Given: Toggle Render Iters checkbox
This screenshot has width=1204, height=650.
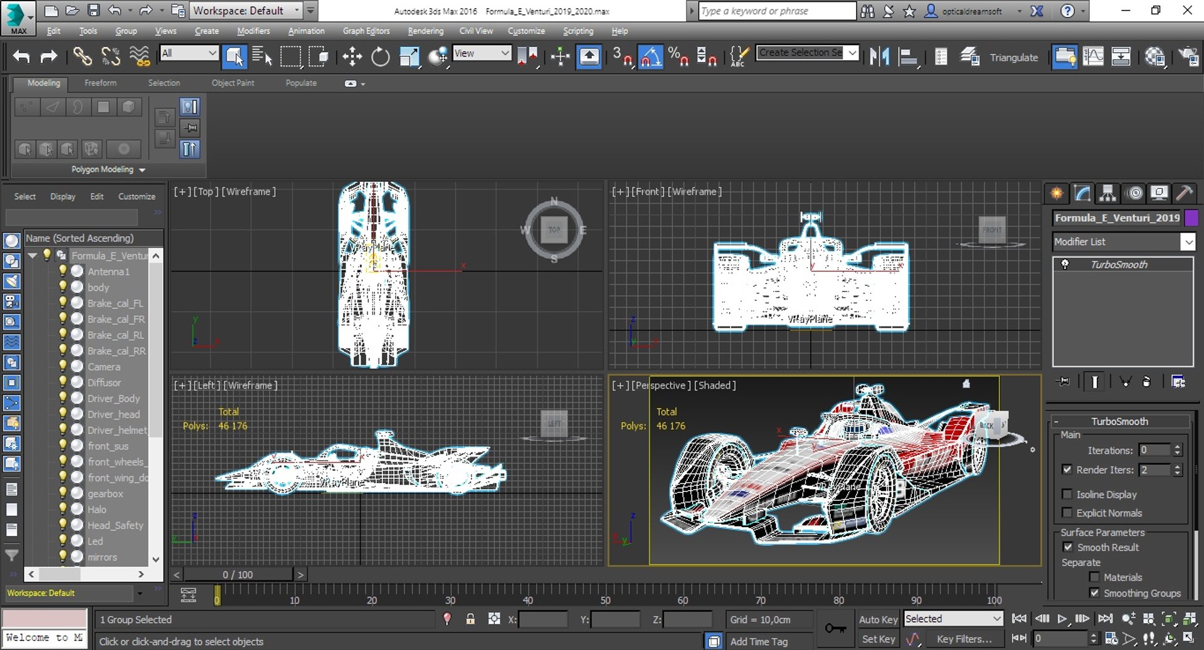Looking at the screenshot, I should 1067,469.
